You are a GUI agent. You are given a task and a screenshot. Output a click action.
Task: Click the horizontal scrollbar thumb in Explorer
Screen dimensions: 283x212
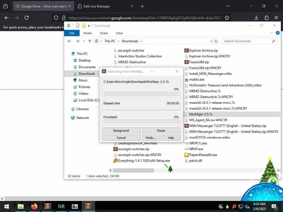133,170
